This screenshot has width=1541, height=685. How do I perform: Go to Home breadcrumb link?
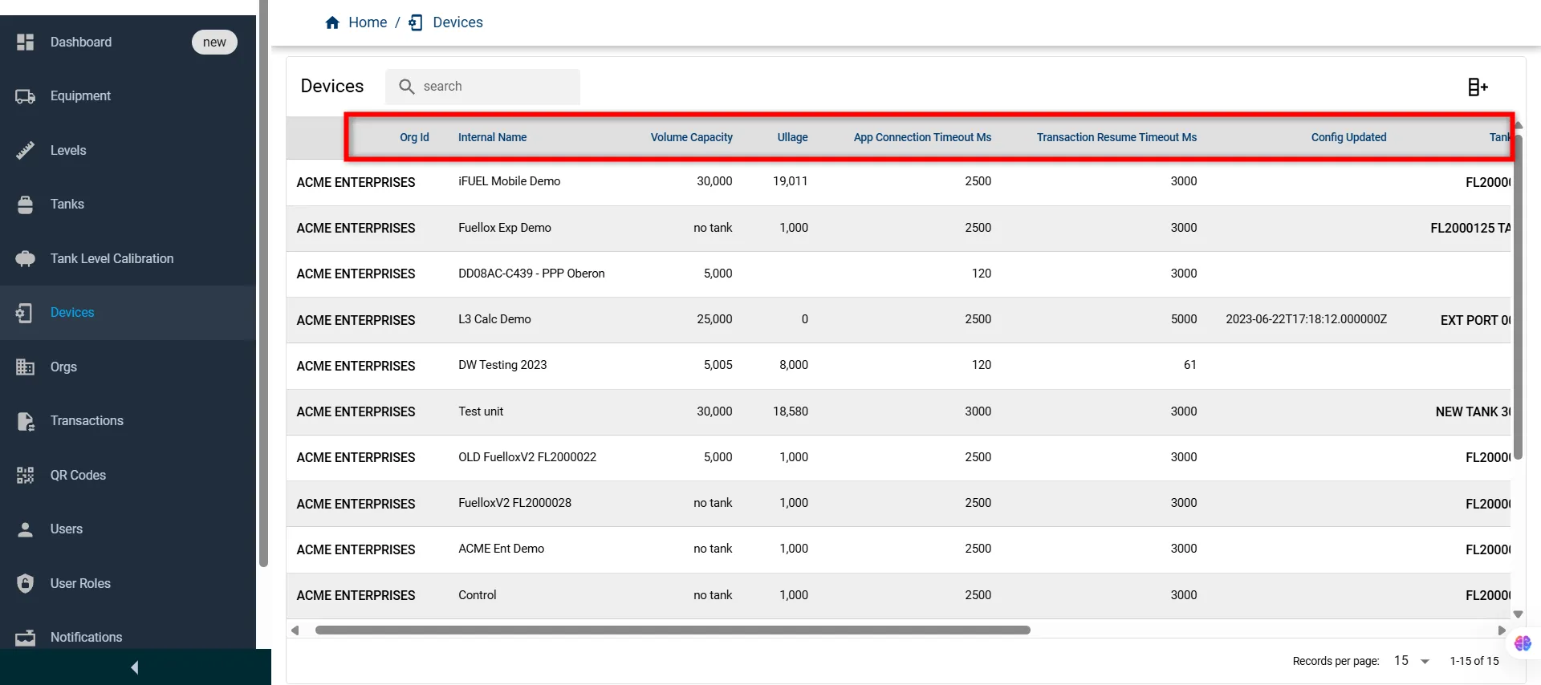pos(368,22)
